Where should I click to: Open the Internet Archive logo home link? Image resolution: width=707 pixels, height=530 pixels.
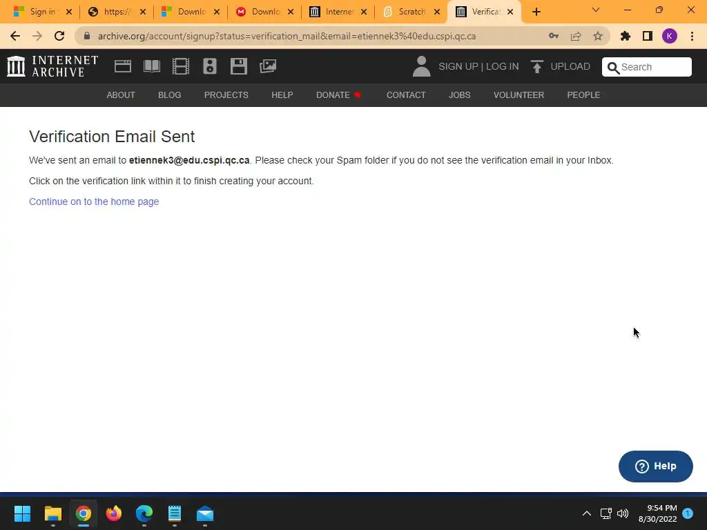click(52, 66)
